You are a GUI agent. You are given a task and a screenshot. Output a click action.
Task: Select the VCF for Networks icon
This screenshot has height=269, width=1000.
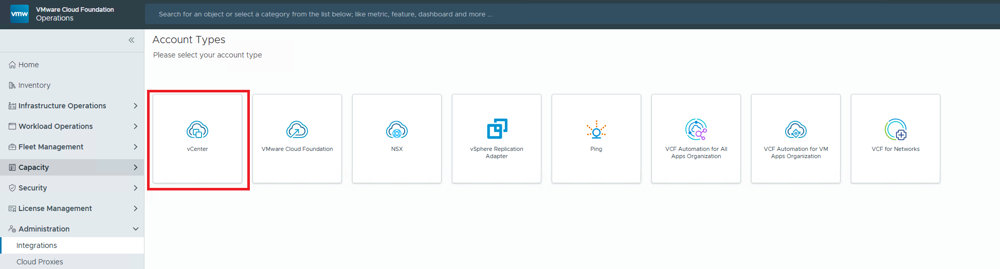click(895, 129)
